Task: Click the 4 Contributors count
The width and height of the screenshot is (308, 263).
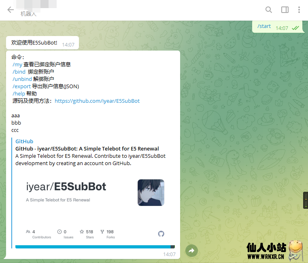Action: coord(38,234)
